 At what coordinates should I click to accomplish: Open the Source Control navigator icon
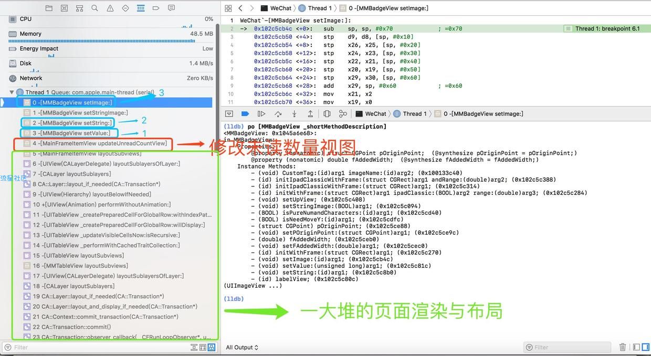pyautogui.click(x=64, y=8)
